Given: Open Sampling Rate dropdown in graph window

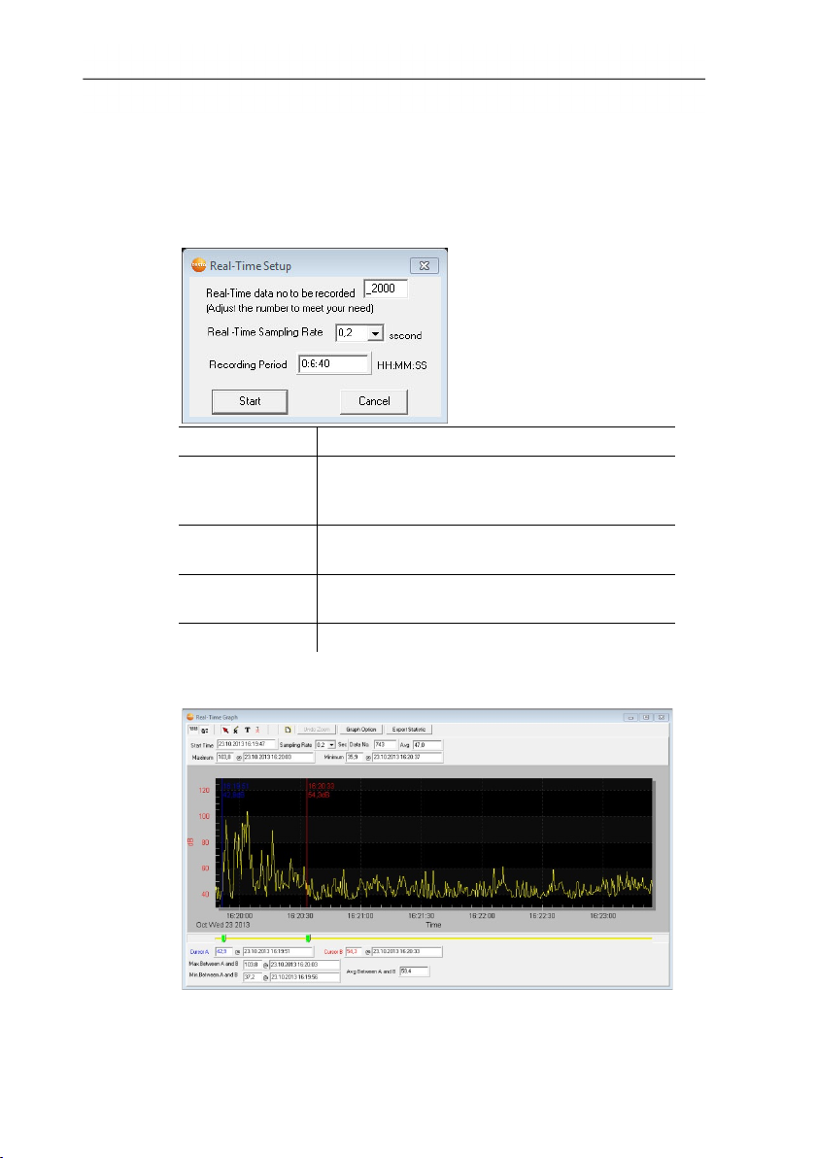Looking at the screenshot, I should pyautogui.click(x=331, y=744).
